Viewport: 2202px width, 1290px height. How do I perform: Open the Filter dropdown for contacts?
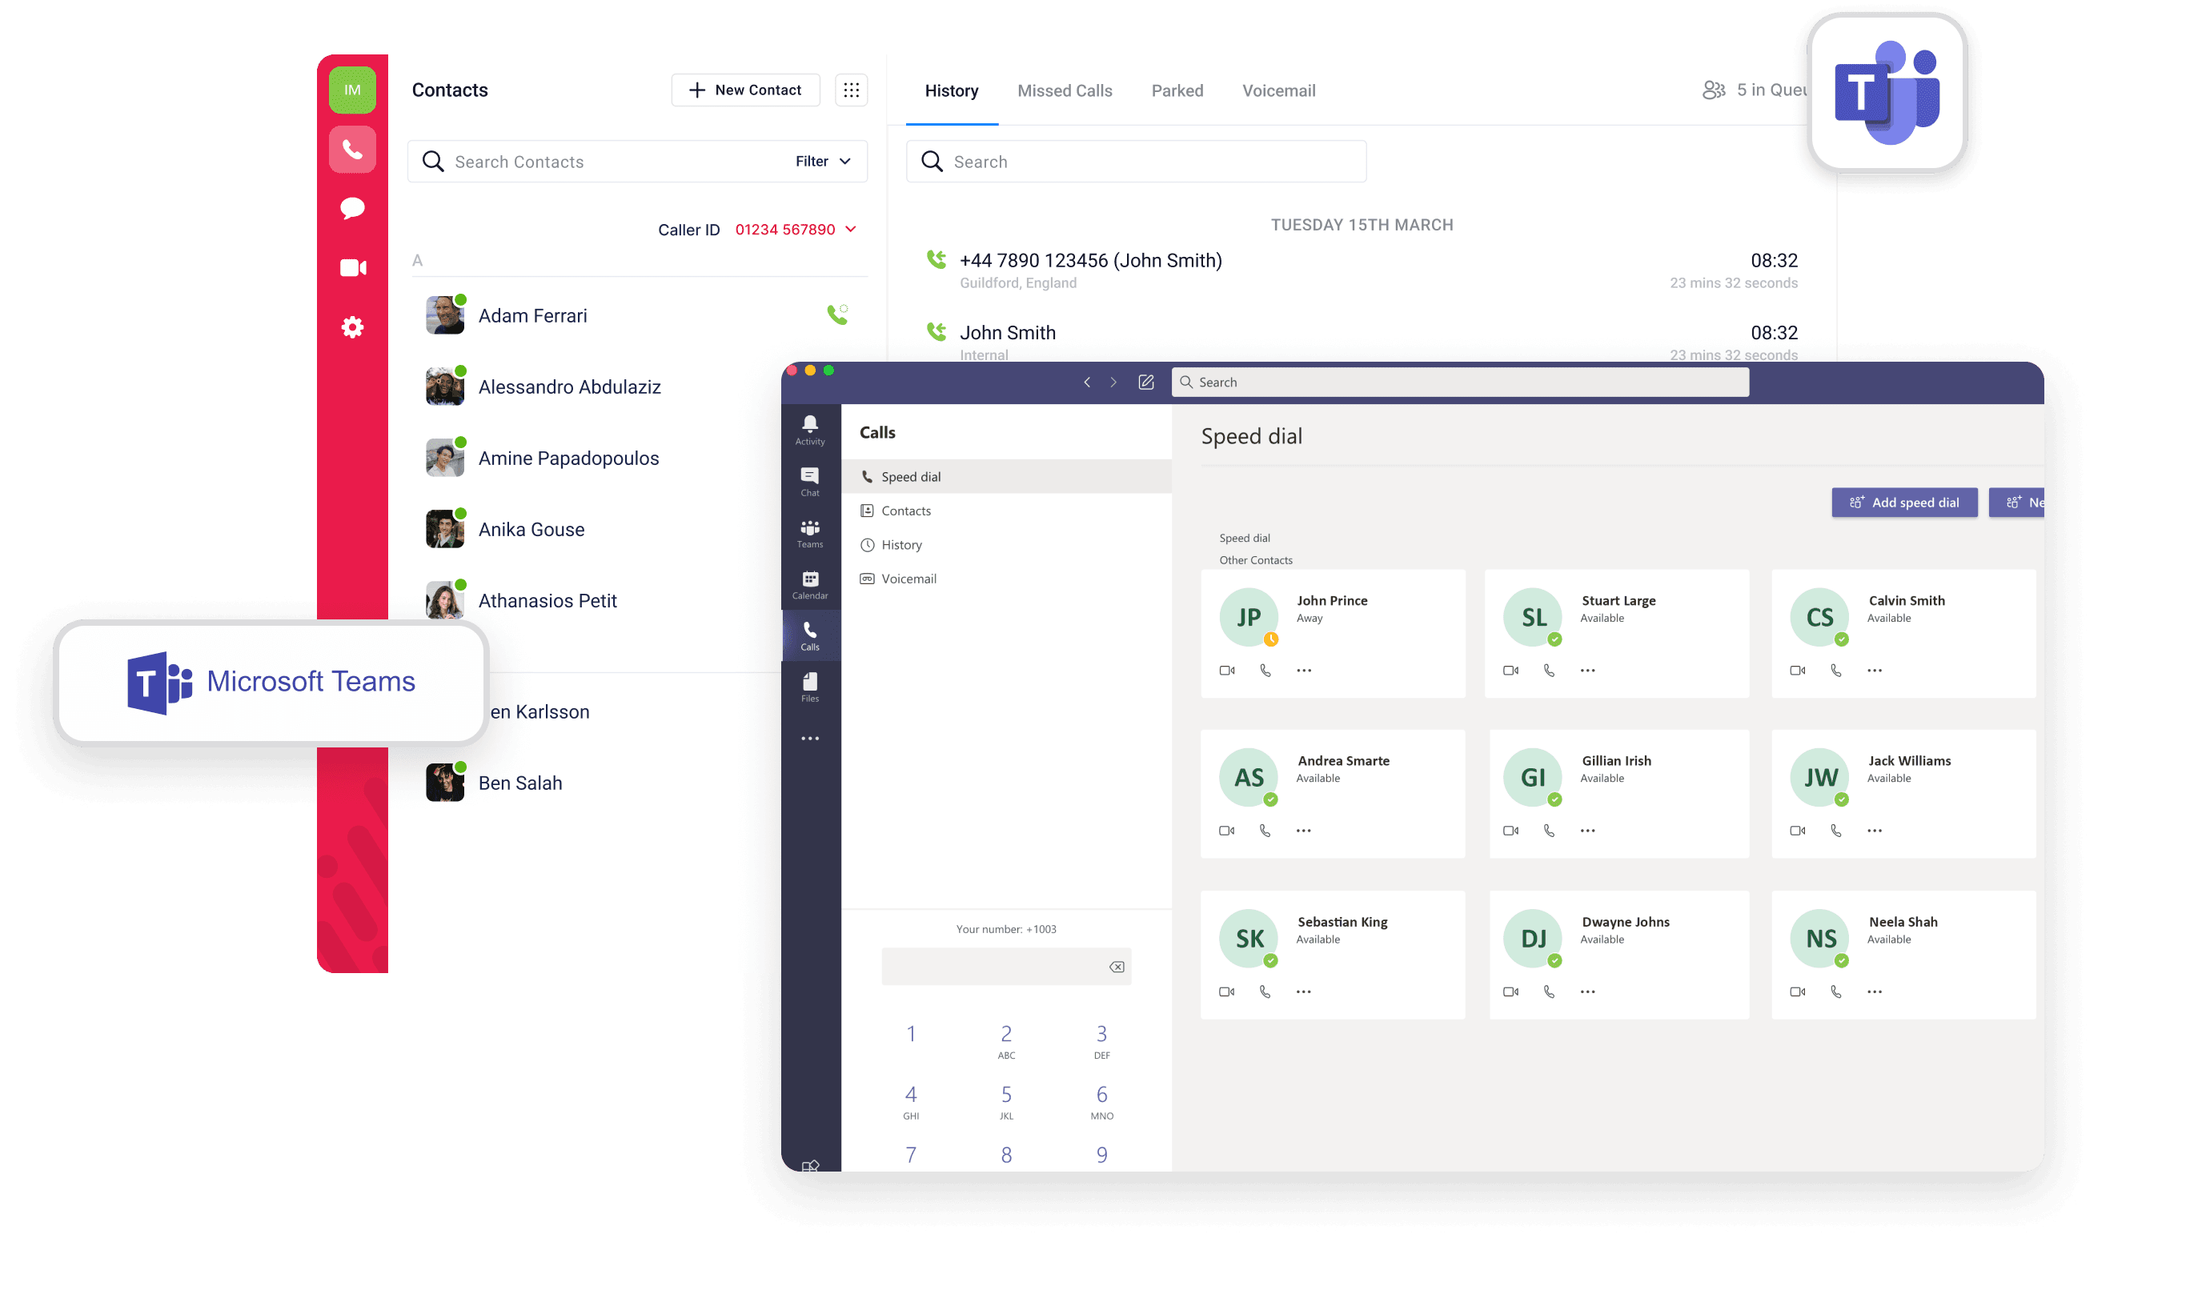pyautogui.click(x=820, y=161)
